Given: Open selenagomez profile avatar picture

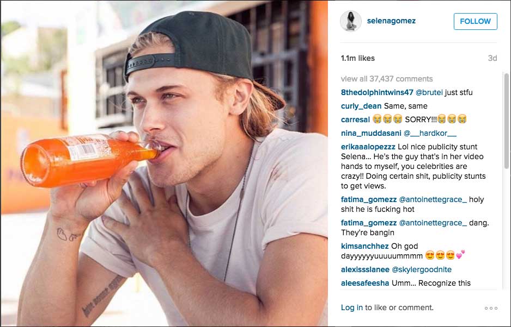Looking at the screenshot, I should tap(351, 21).
